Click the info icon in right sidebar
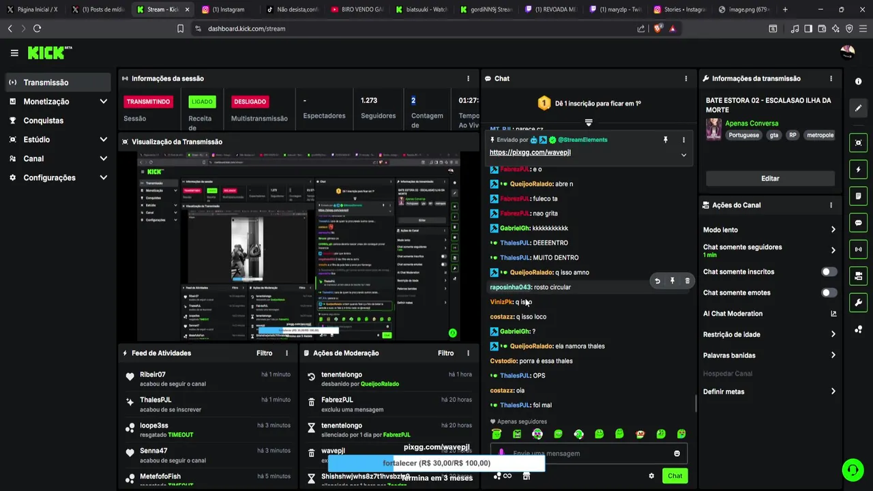The width and height of the screenshot is (873, 491). 858,81
